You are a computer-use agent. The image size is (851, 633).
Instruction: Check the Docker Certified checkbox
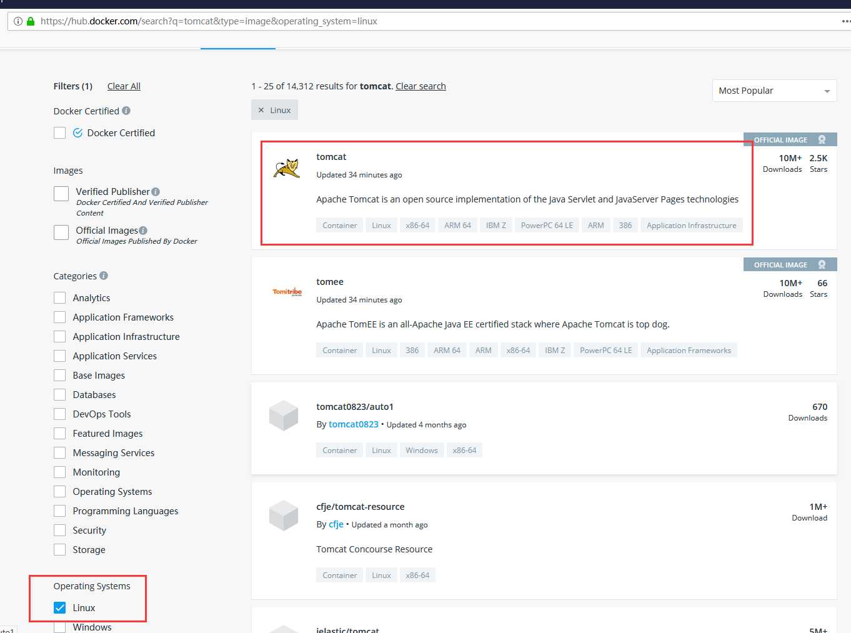click(60, 132)
